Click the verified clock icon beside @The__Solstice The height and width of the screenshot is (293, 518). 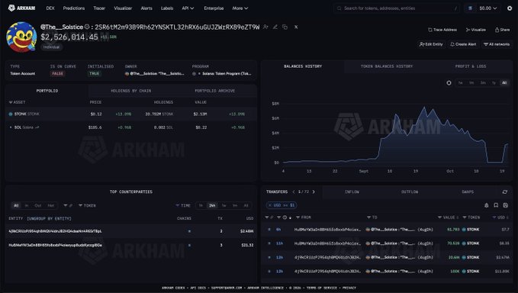click(x=87, y=27)
